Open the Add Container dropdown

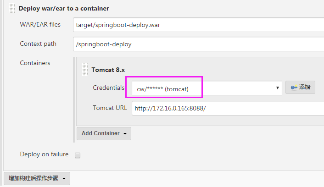(x=104, y=133)
